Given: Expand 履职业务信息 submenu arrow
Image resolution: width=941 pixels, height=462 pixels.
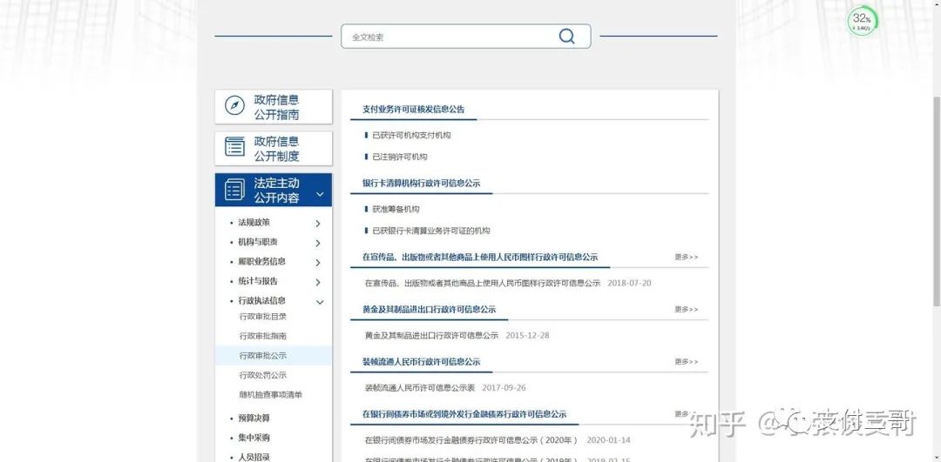Looking at the screenshot, I should (x=317, y=263).
